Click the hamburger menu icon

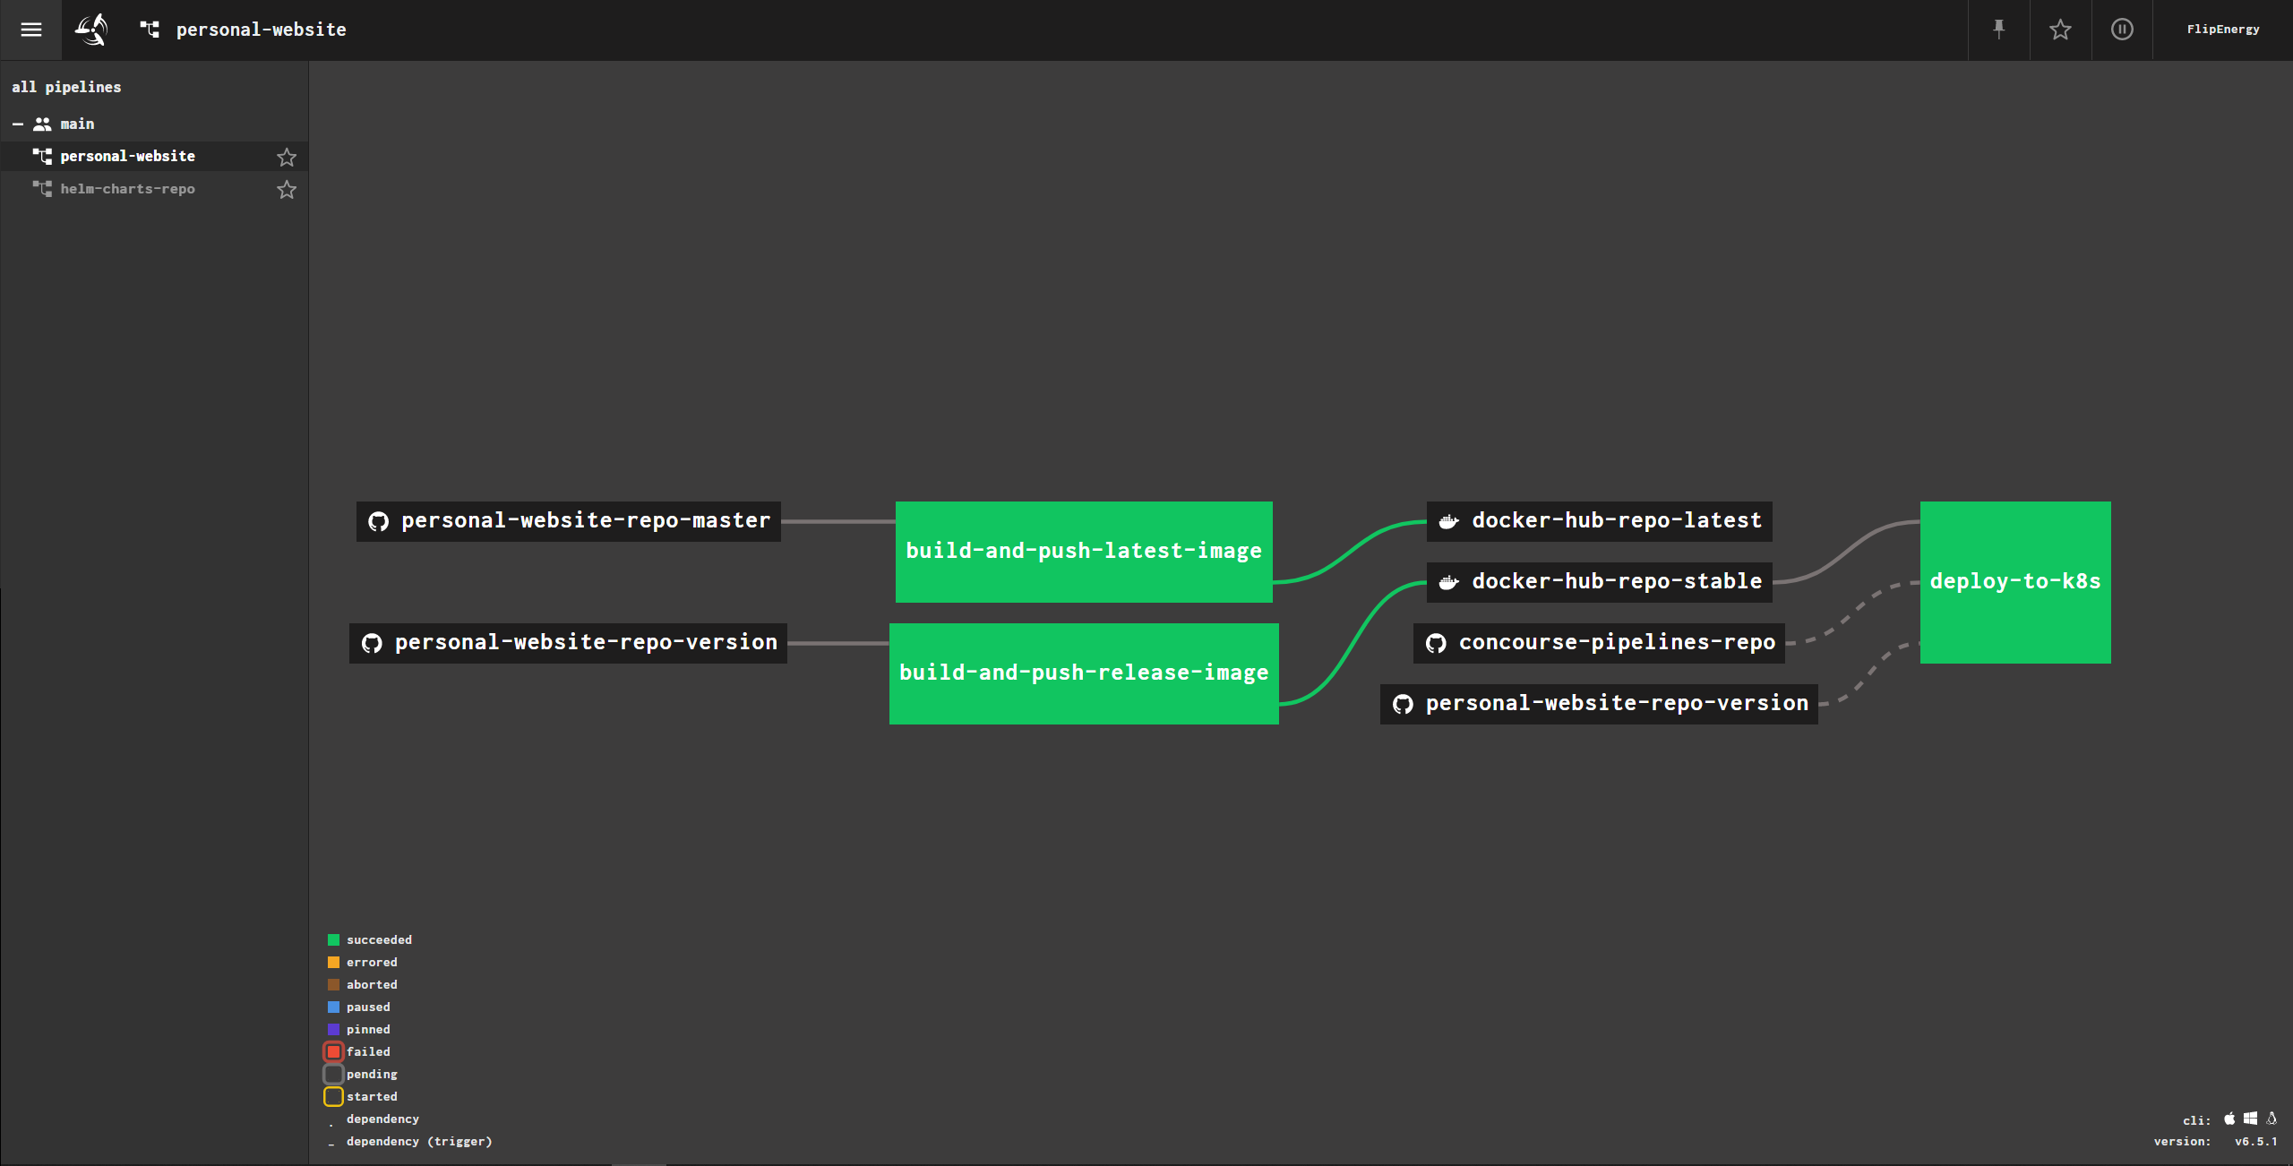tap(31, 29)
